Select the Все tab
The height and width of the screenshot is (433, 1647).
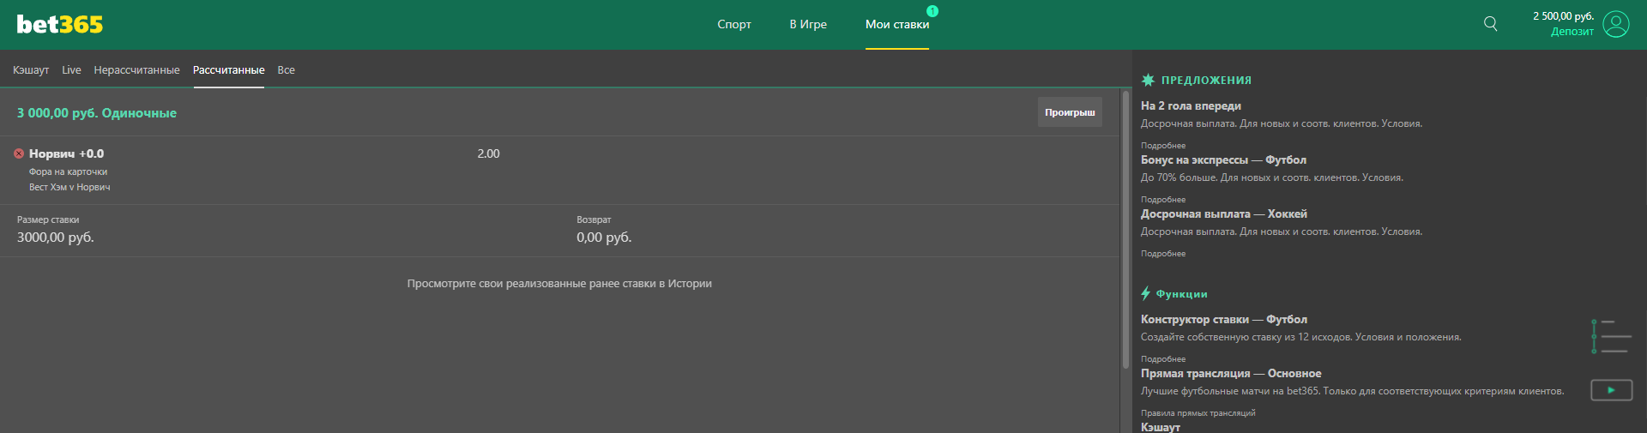point(286,70)
